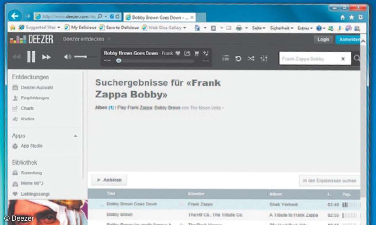Open the browser Home icon
Screen dimensions: 376x225
[343, 17]
